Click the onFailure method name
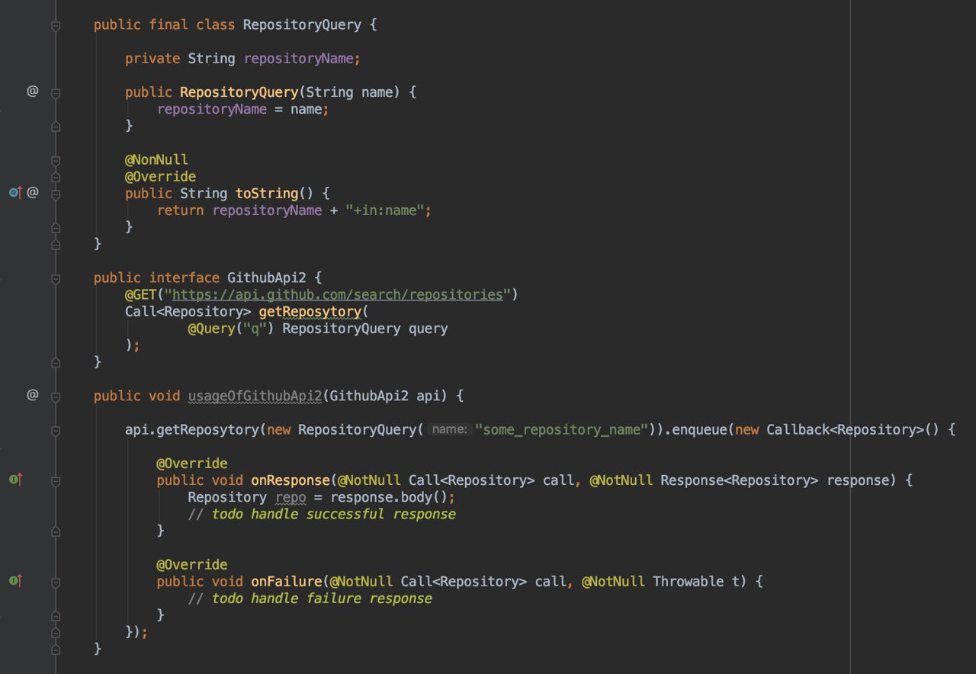 [286, 581]
